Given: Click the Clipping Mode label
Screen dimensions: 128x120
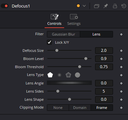Looking at the screenshot, I should [32, 108].
